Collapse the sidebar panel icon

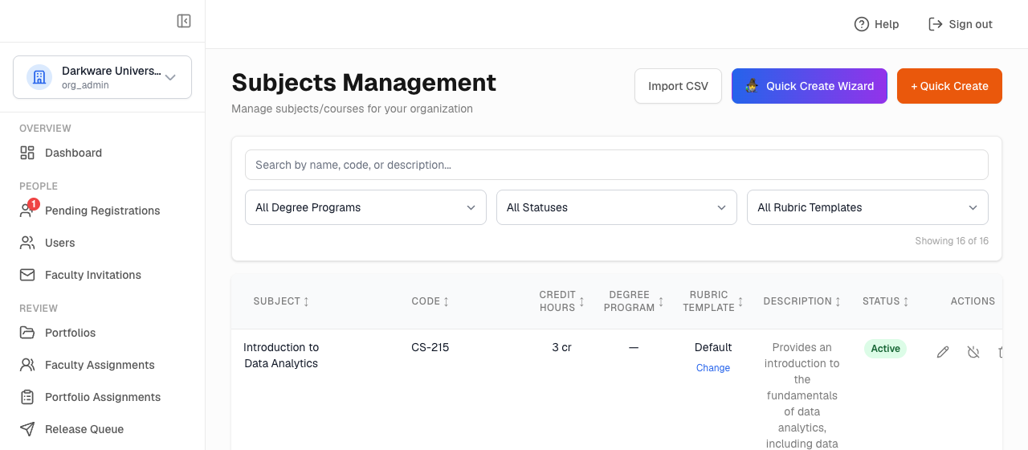(x=184, y=21)
